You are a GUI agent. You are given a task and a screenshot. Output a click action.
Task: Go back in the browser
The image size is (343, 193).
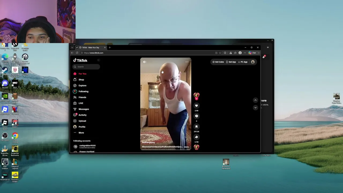(x=72, y=53)
